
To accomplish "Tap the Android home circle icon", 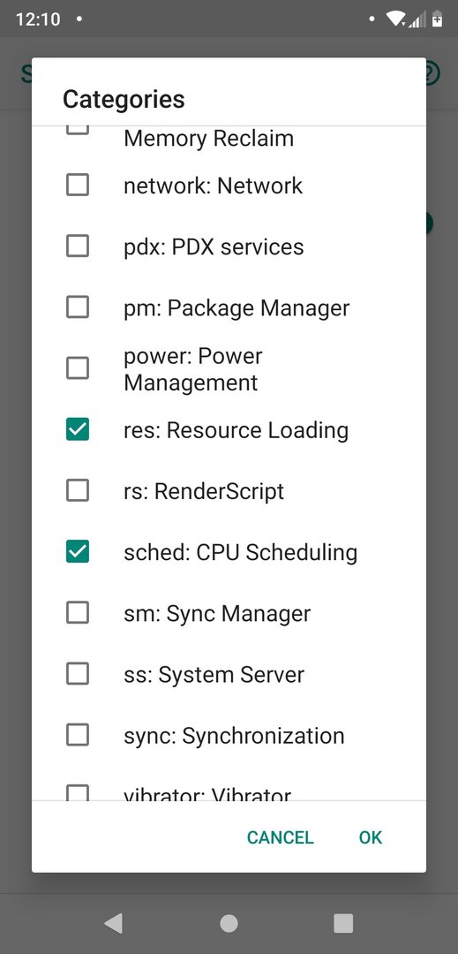I will tap(229, 923).
